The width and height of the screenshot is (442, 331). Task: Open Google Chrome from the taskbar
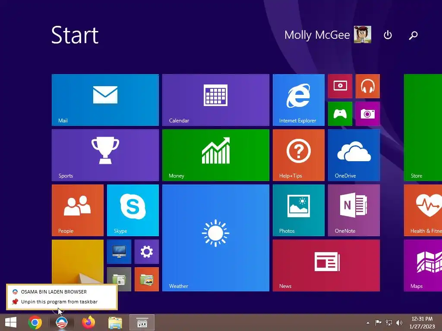click(x=35, y=322)
